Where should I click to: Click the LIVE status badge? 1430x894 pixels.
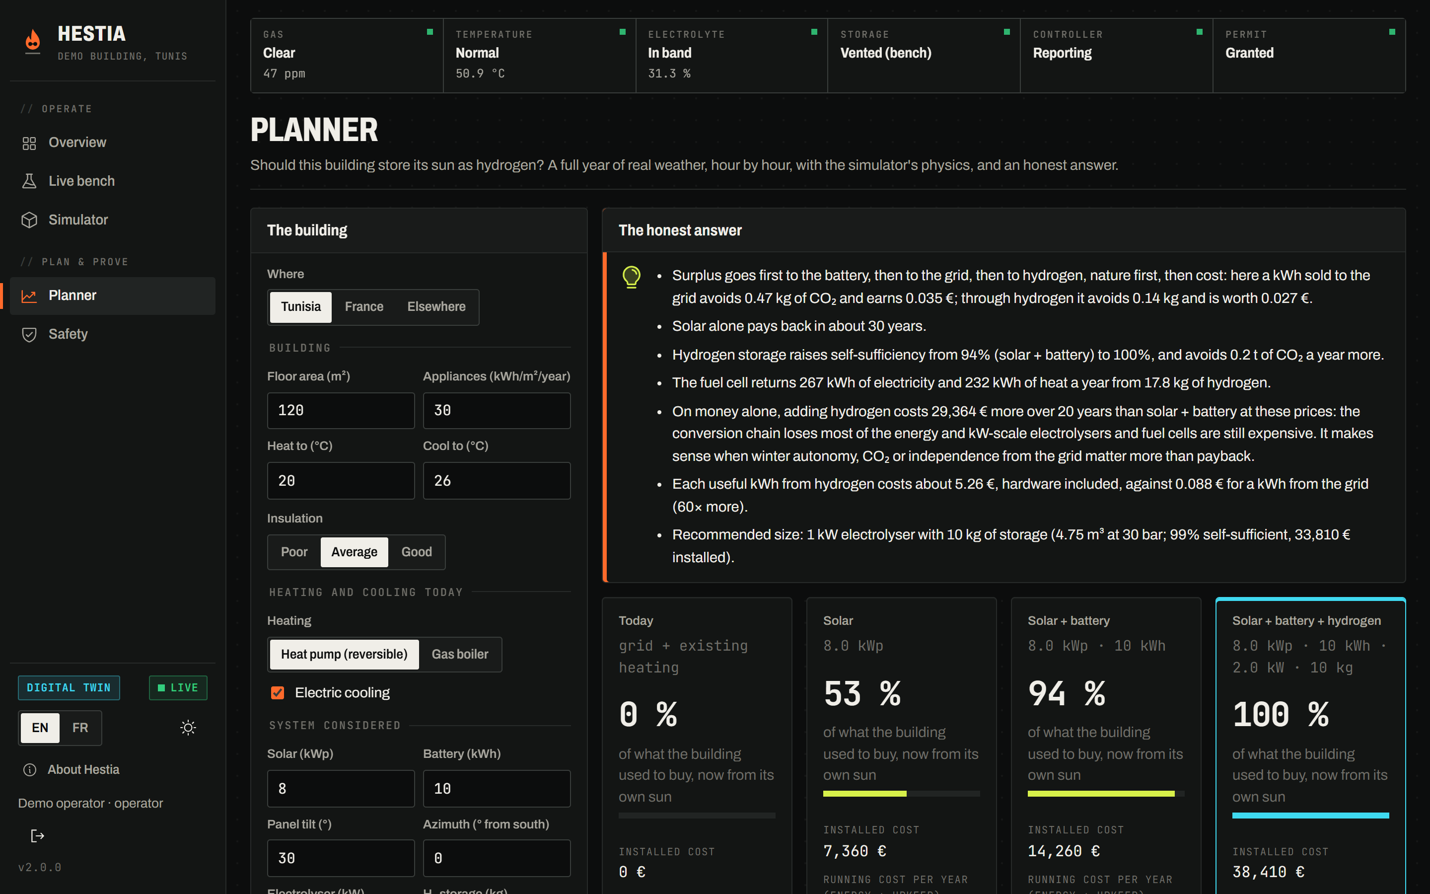point(178,688)
